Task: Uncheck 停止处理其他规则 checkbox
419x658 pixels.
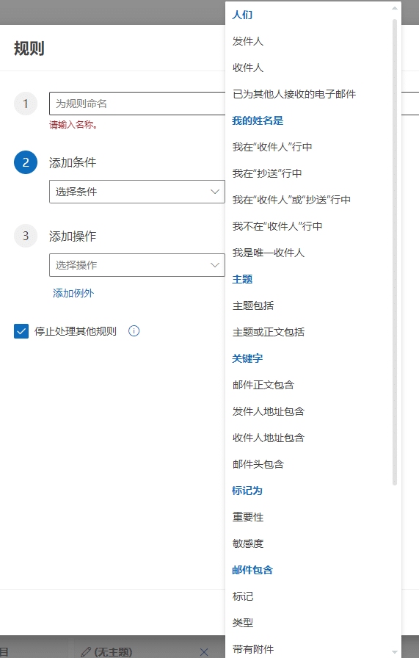Action: 21,331
